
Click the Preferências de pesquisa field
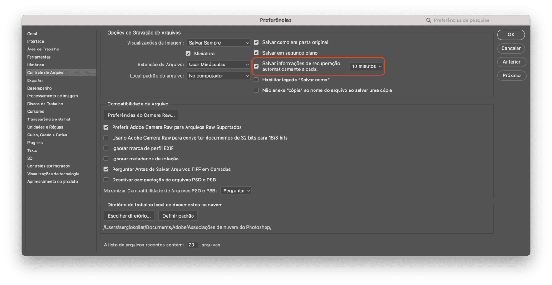coord(477,20)
